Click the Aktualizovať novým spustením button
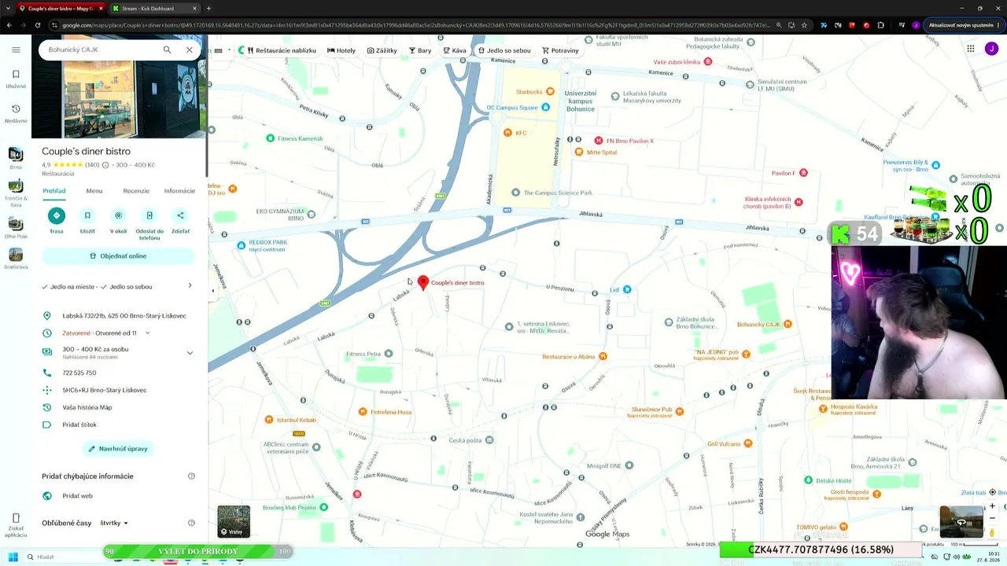The width and height of the screenshot is (1007, 566). (x=965, y=25)
